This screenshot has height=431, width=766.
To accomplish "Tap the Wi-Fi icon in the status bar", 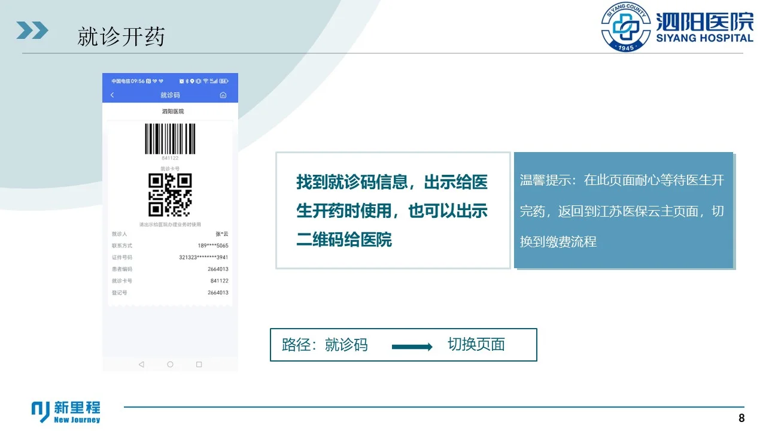I will point(205,81).
